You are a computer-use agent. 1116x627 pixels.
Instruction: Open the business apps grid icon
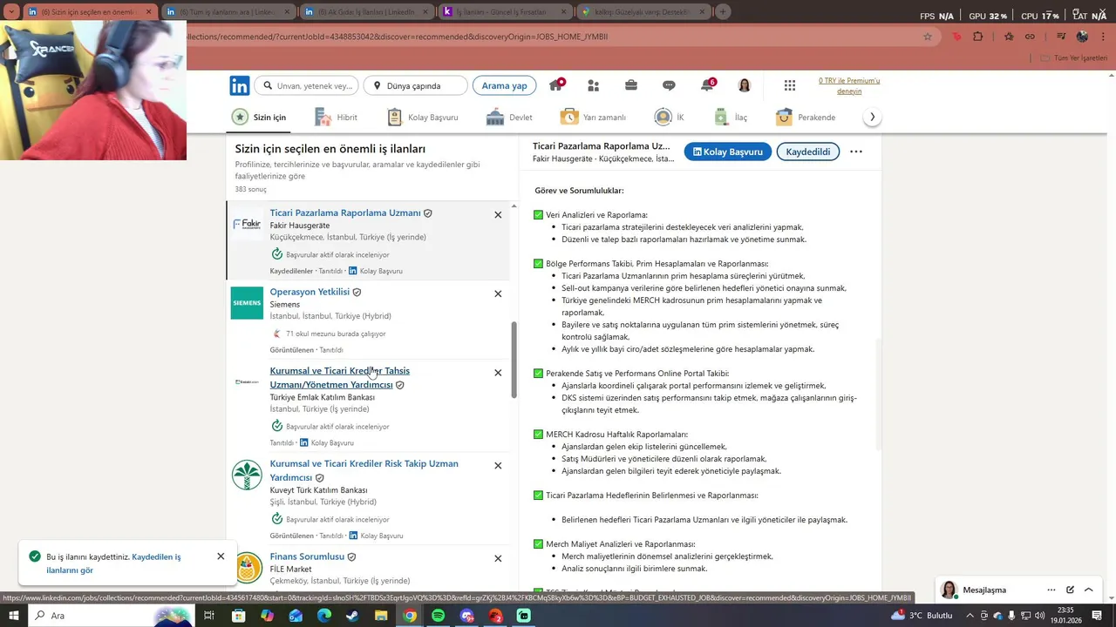(790, 85)
